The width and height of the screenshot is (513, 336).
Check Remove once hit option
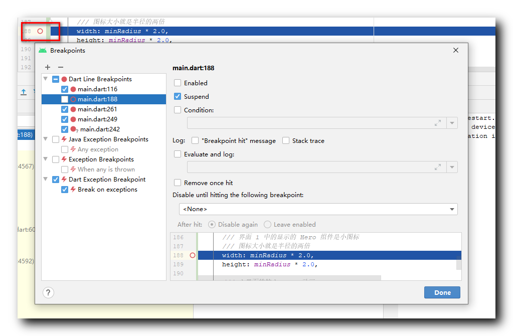[178, 183]
